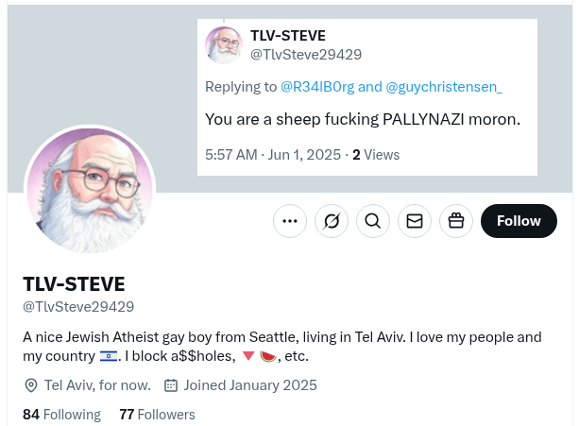This screenshot has height=426, width=579.
Task: Open the large round profile picture
Action: tap(90, 192)
